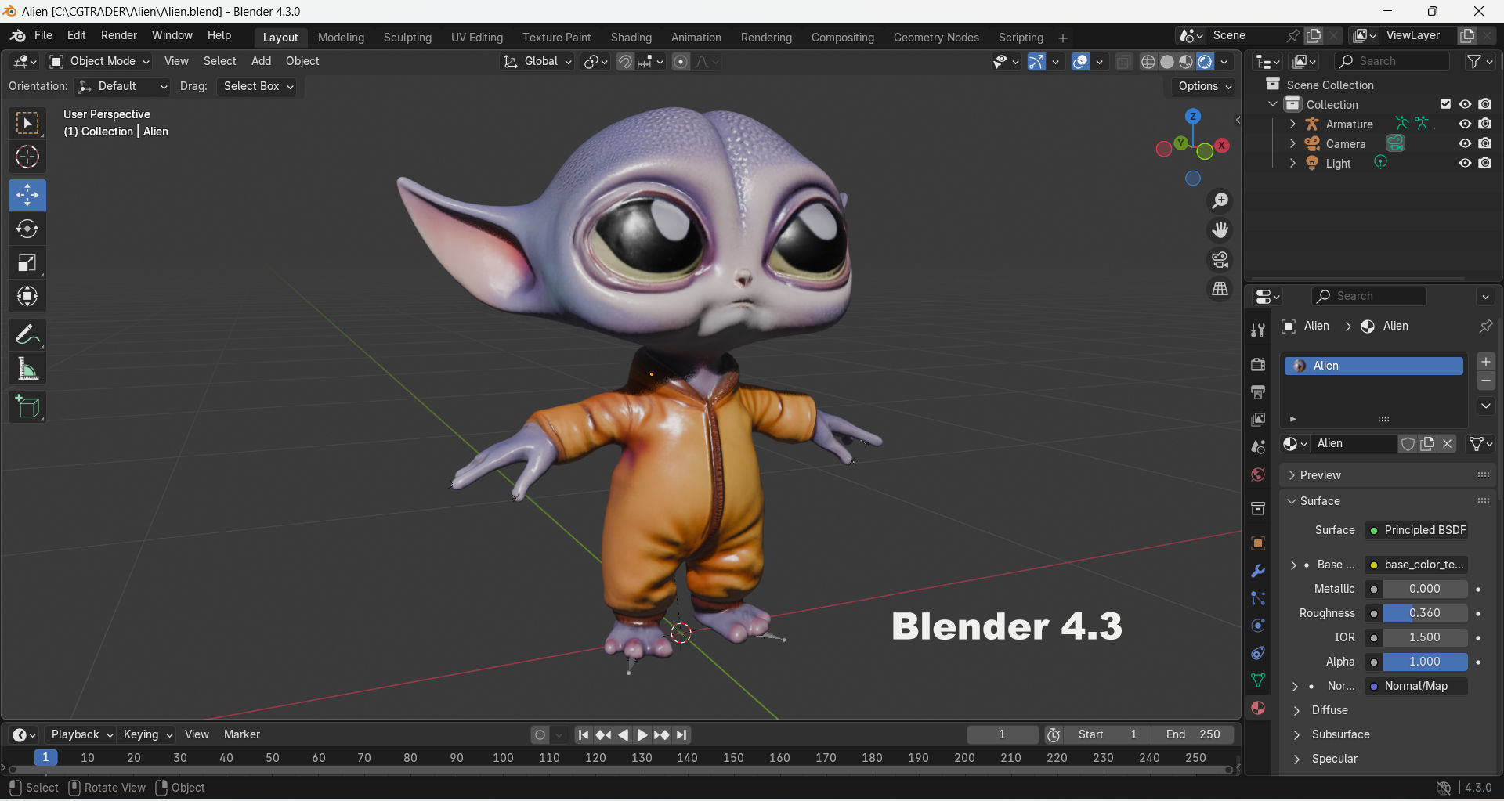Screen dimensions: 1504x801
Task: Toggle proportional editing button
Action: 681,62
